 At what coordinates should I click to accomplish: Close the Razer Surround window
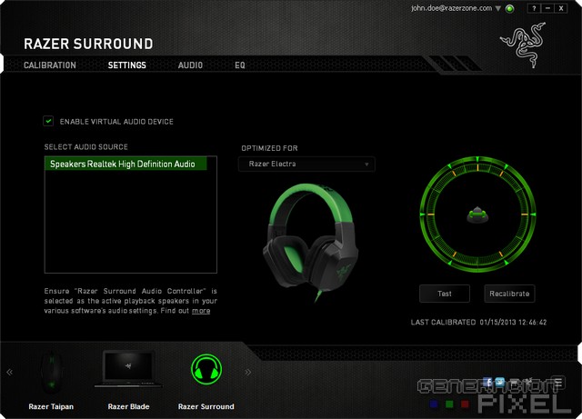(x=561, y=8)
